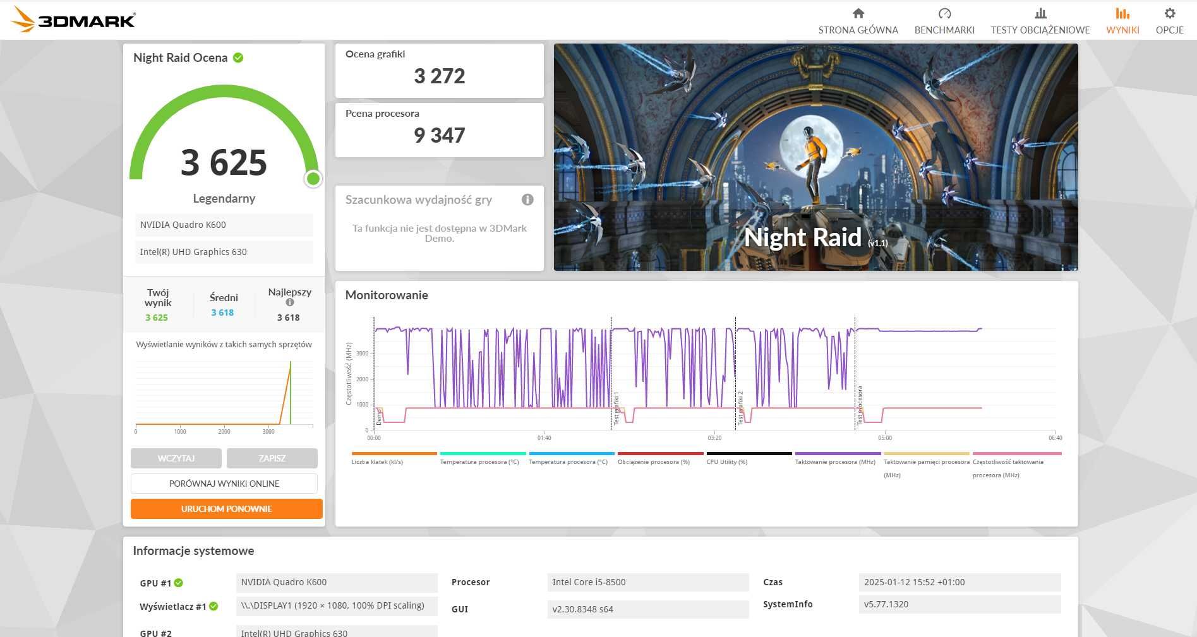Click the info icon under Najlepszy
This screenshot has height=637, width=1197.
pyautogui.click(x=290, y=302)
